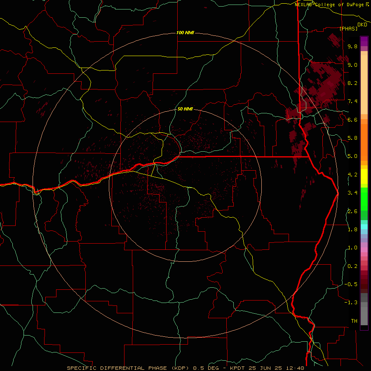Click the [PHAS] label above the color scale
Screen dimensions: 371x371
(348, 28)
